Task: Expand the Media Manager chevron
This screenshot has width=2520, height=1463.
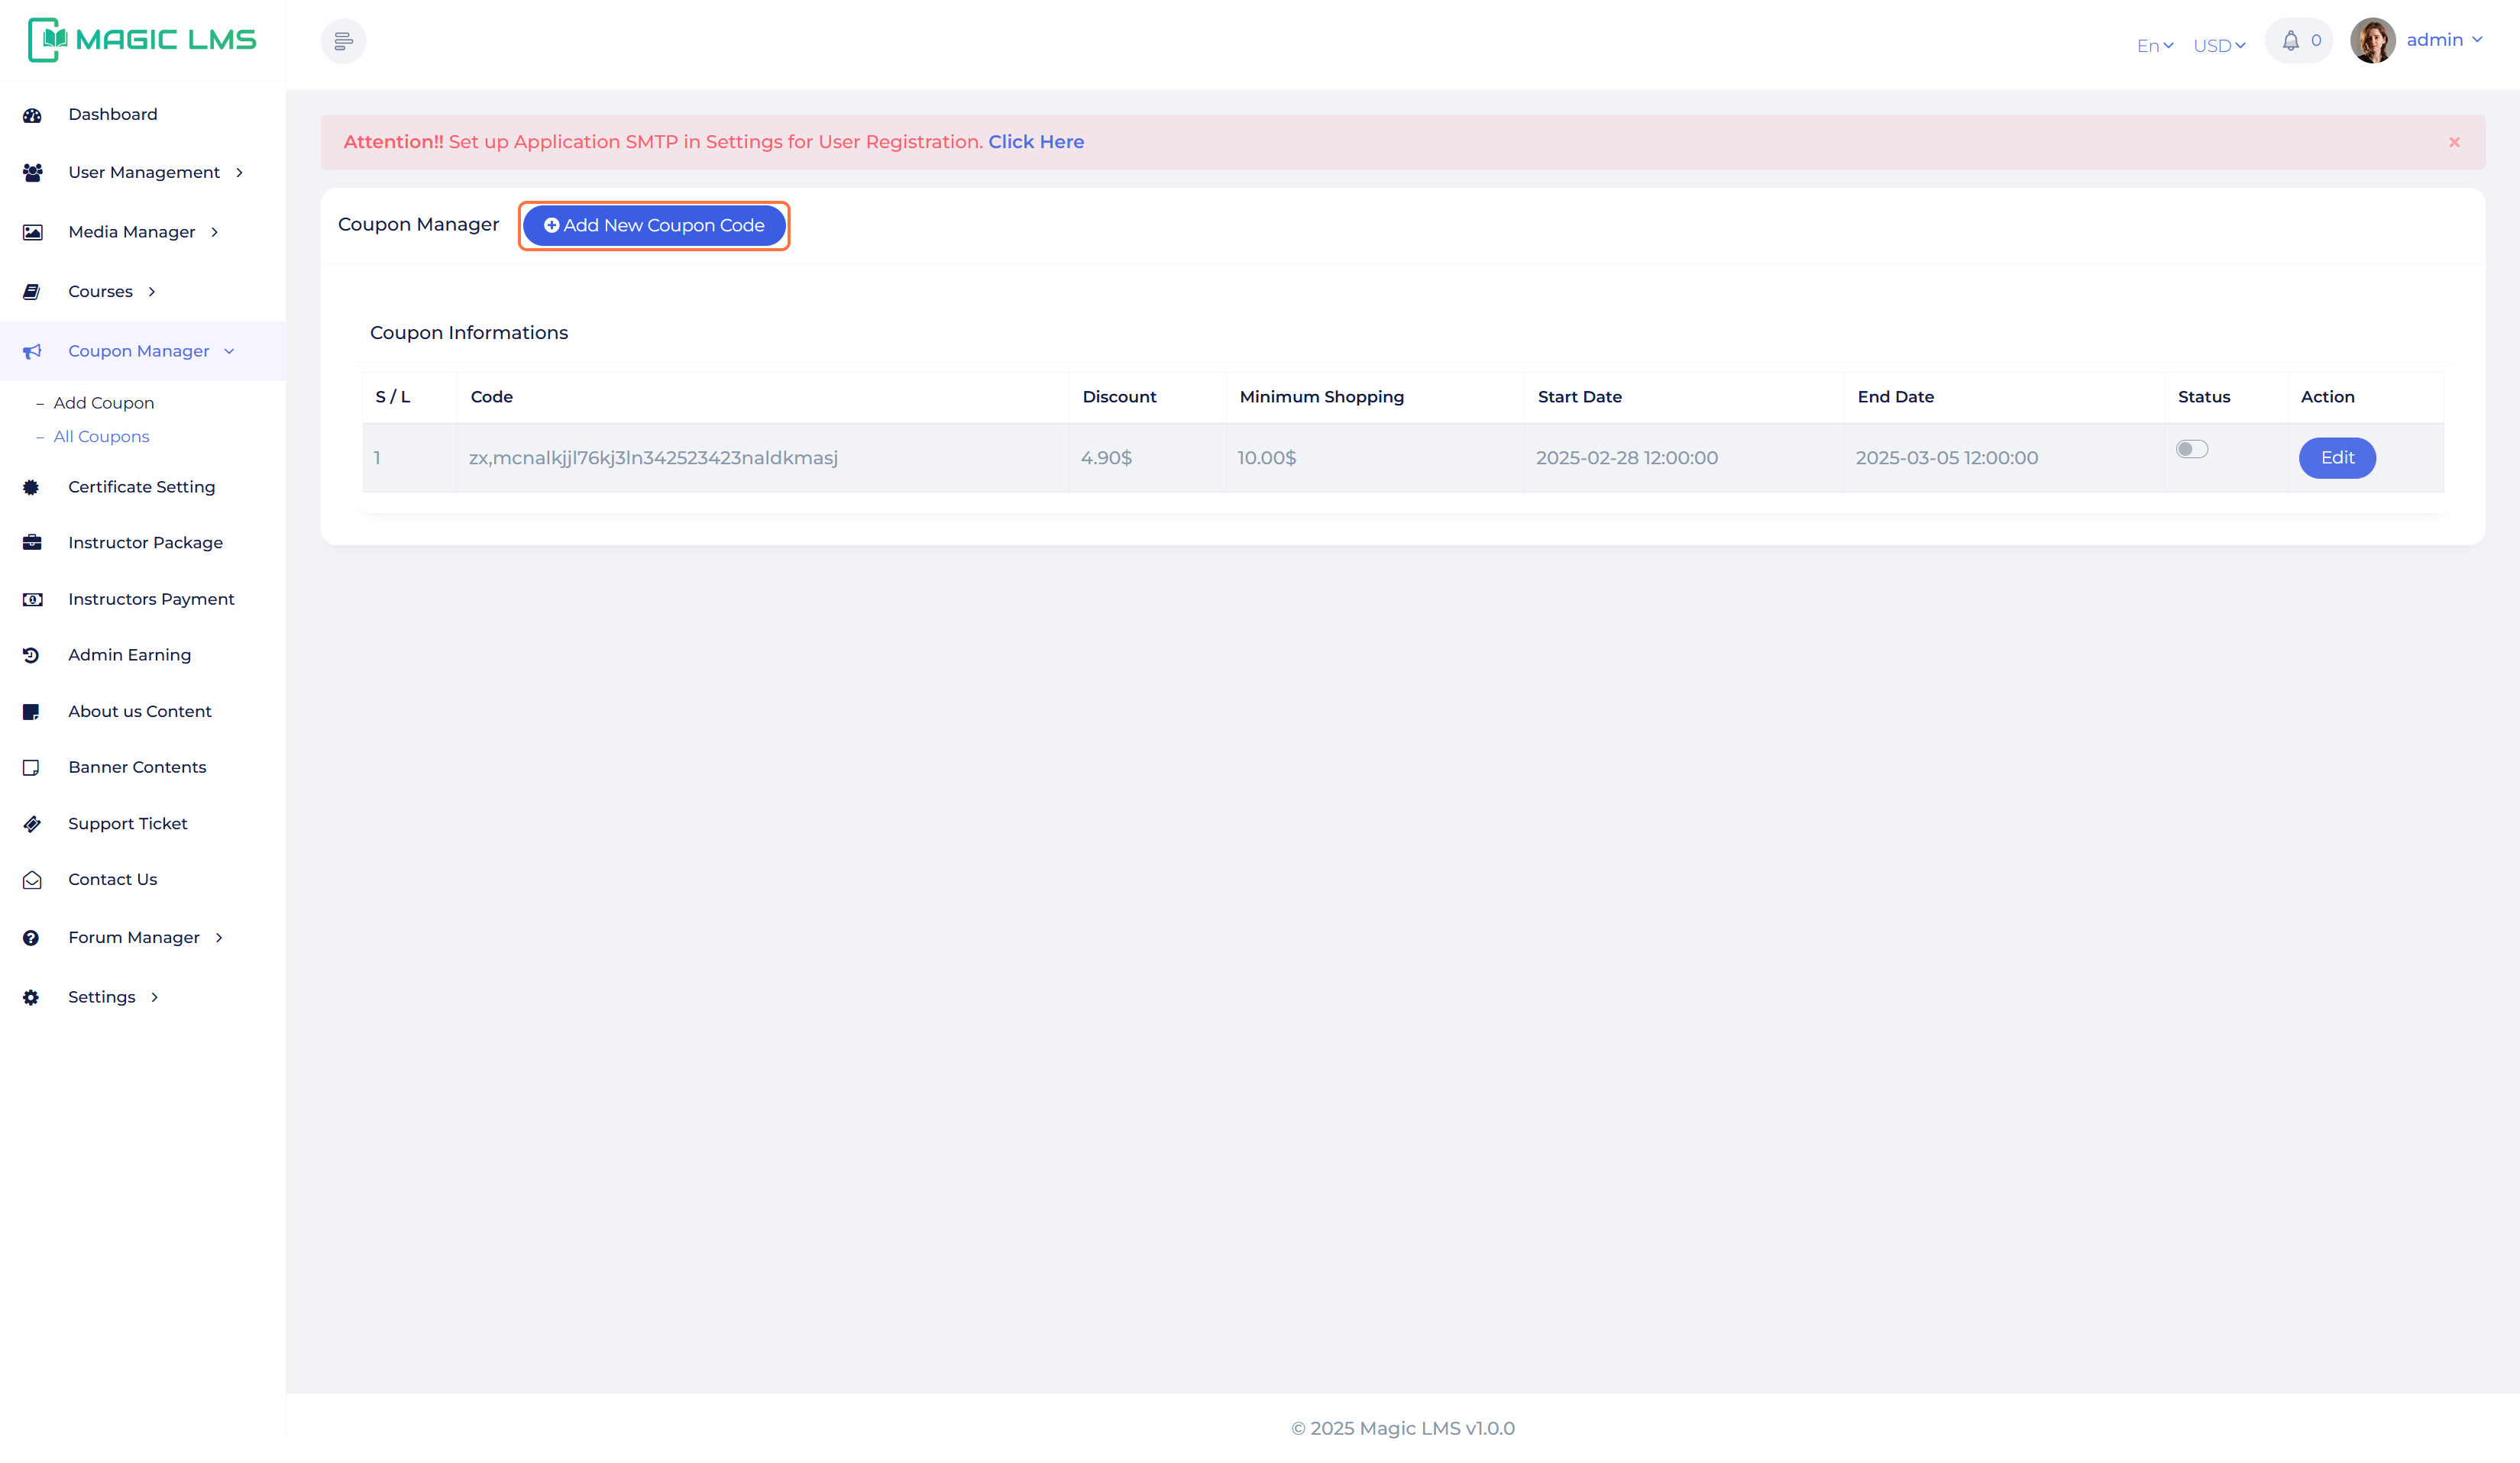Action: click(214, 232)
